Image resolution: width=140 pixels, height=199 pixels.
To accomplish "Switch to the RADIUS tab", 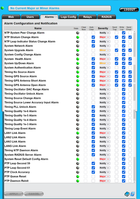I will pyautogui.click(x=107, y=17).
